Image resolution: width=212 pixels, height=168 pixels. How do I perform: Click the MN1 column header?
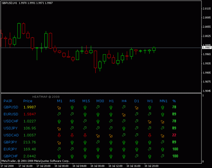click(163, 101)
